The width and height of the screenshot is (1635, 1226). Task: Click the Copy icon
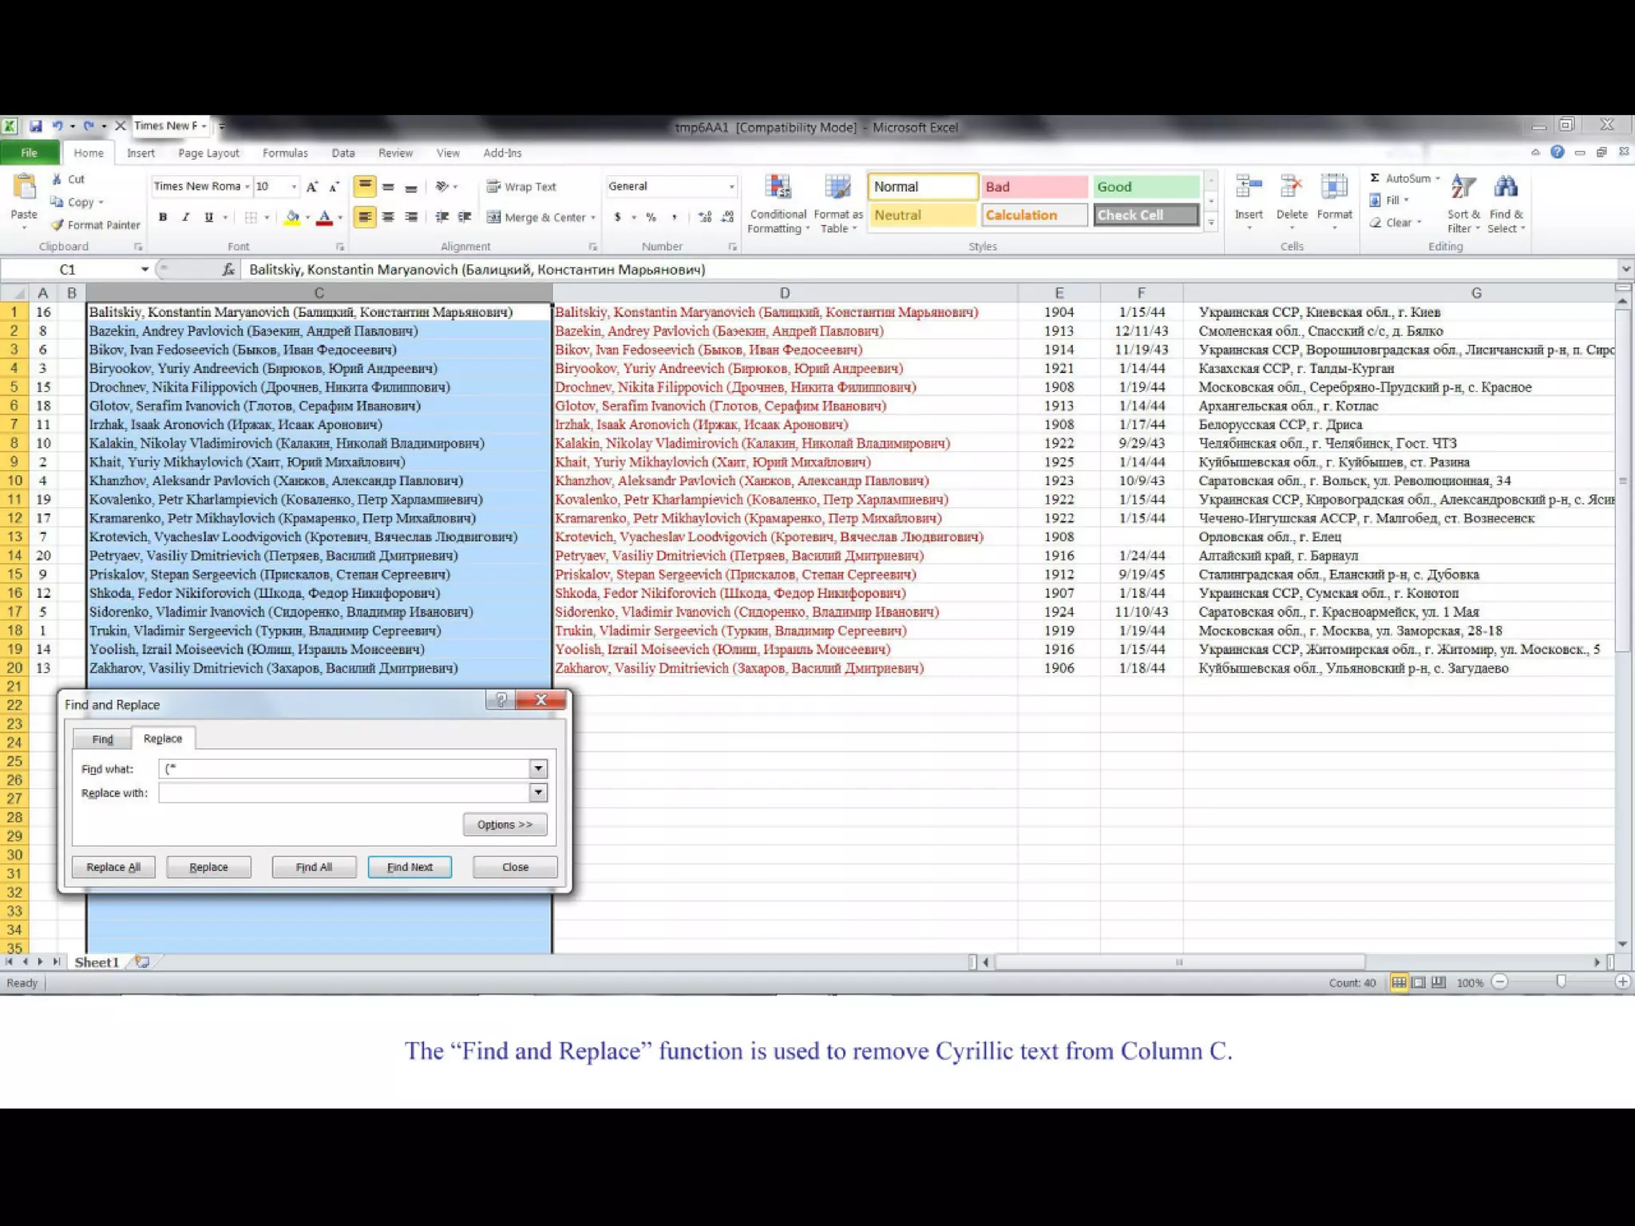57,202
